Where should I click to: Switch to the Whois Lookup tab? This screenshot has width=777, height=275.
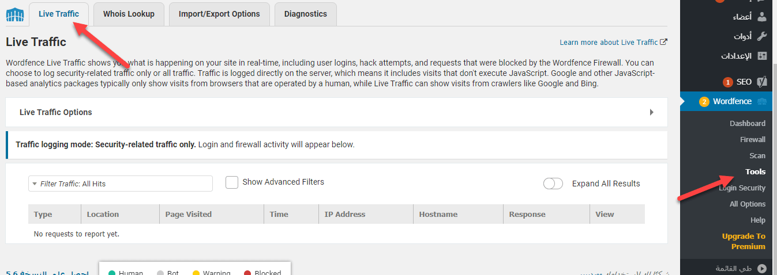click(129, 14)
